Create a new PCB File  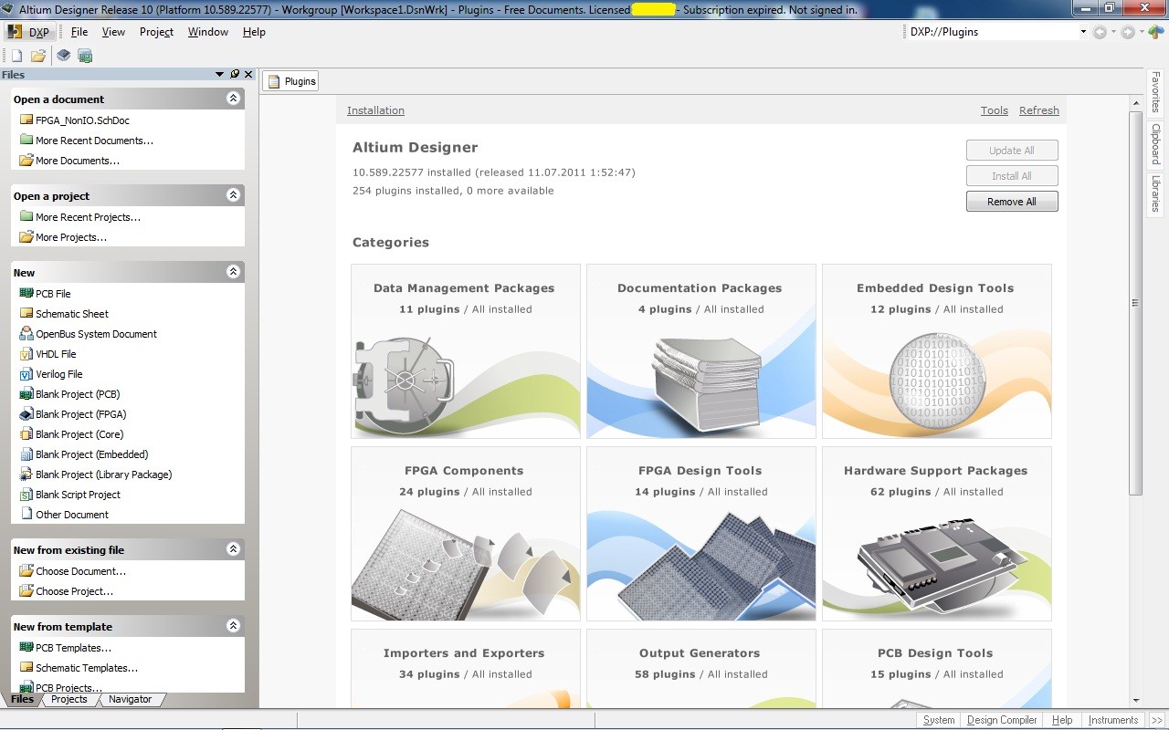[x=46, y=294]
